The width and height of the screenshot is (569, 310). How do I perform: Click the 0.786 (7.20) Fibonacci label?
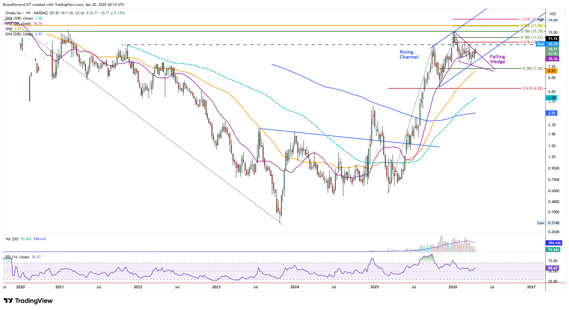(x=533, y=69)
